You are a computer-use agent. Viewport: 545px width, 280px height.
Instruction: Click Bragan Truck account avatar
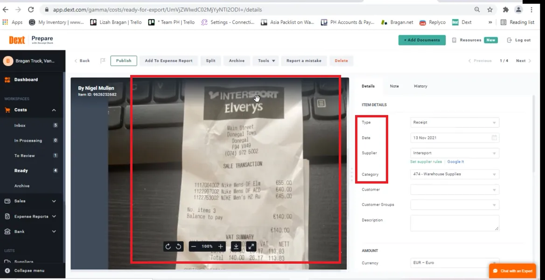coord(8,61)
